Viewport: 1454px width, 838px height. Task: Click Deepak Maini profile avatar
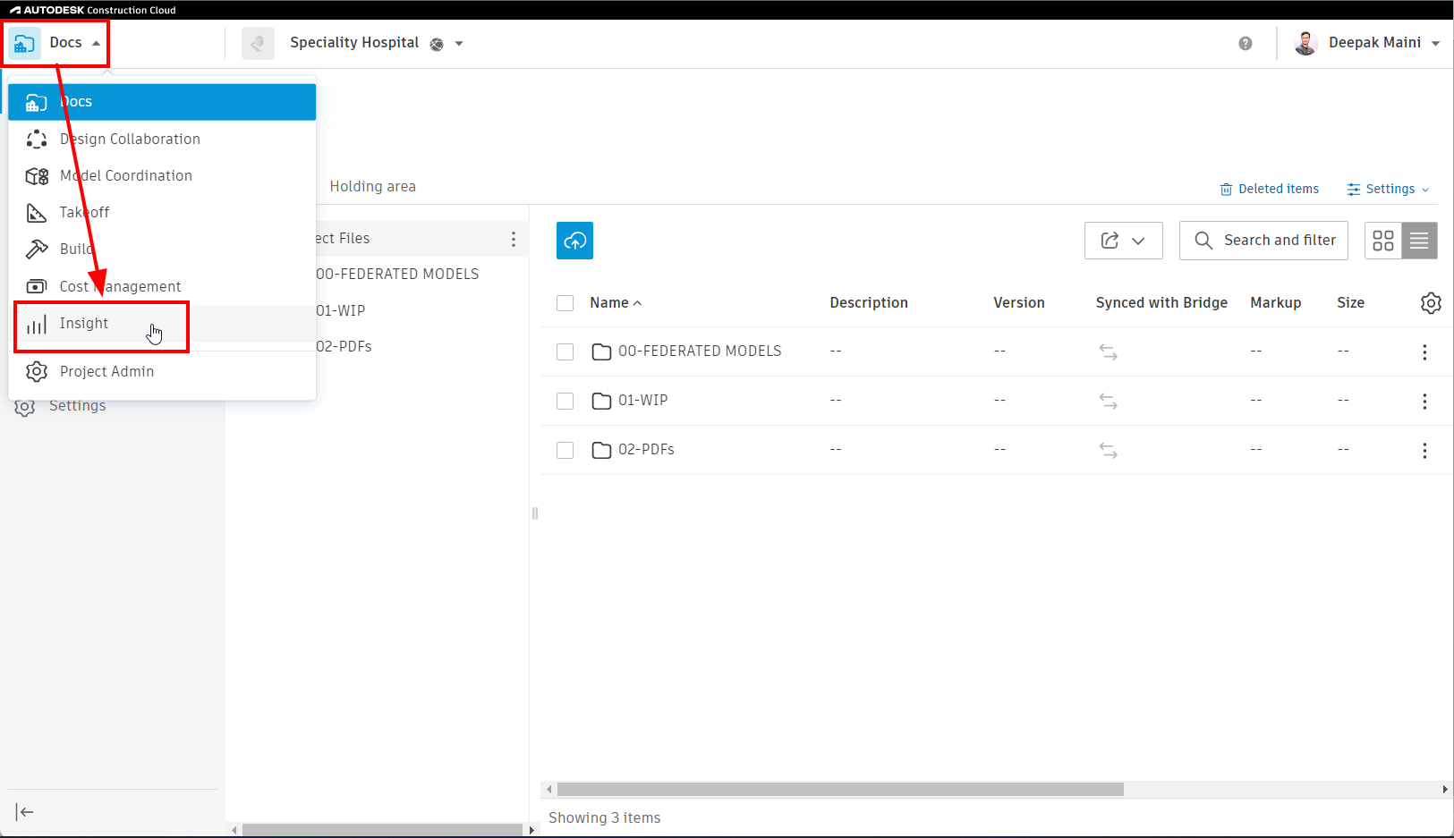(1305, 43)
